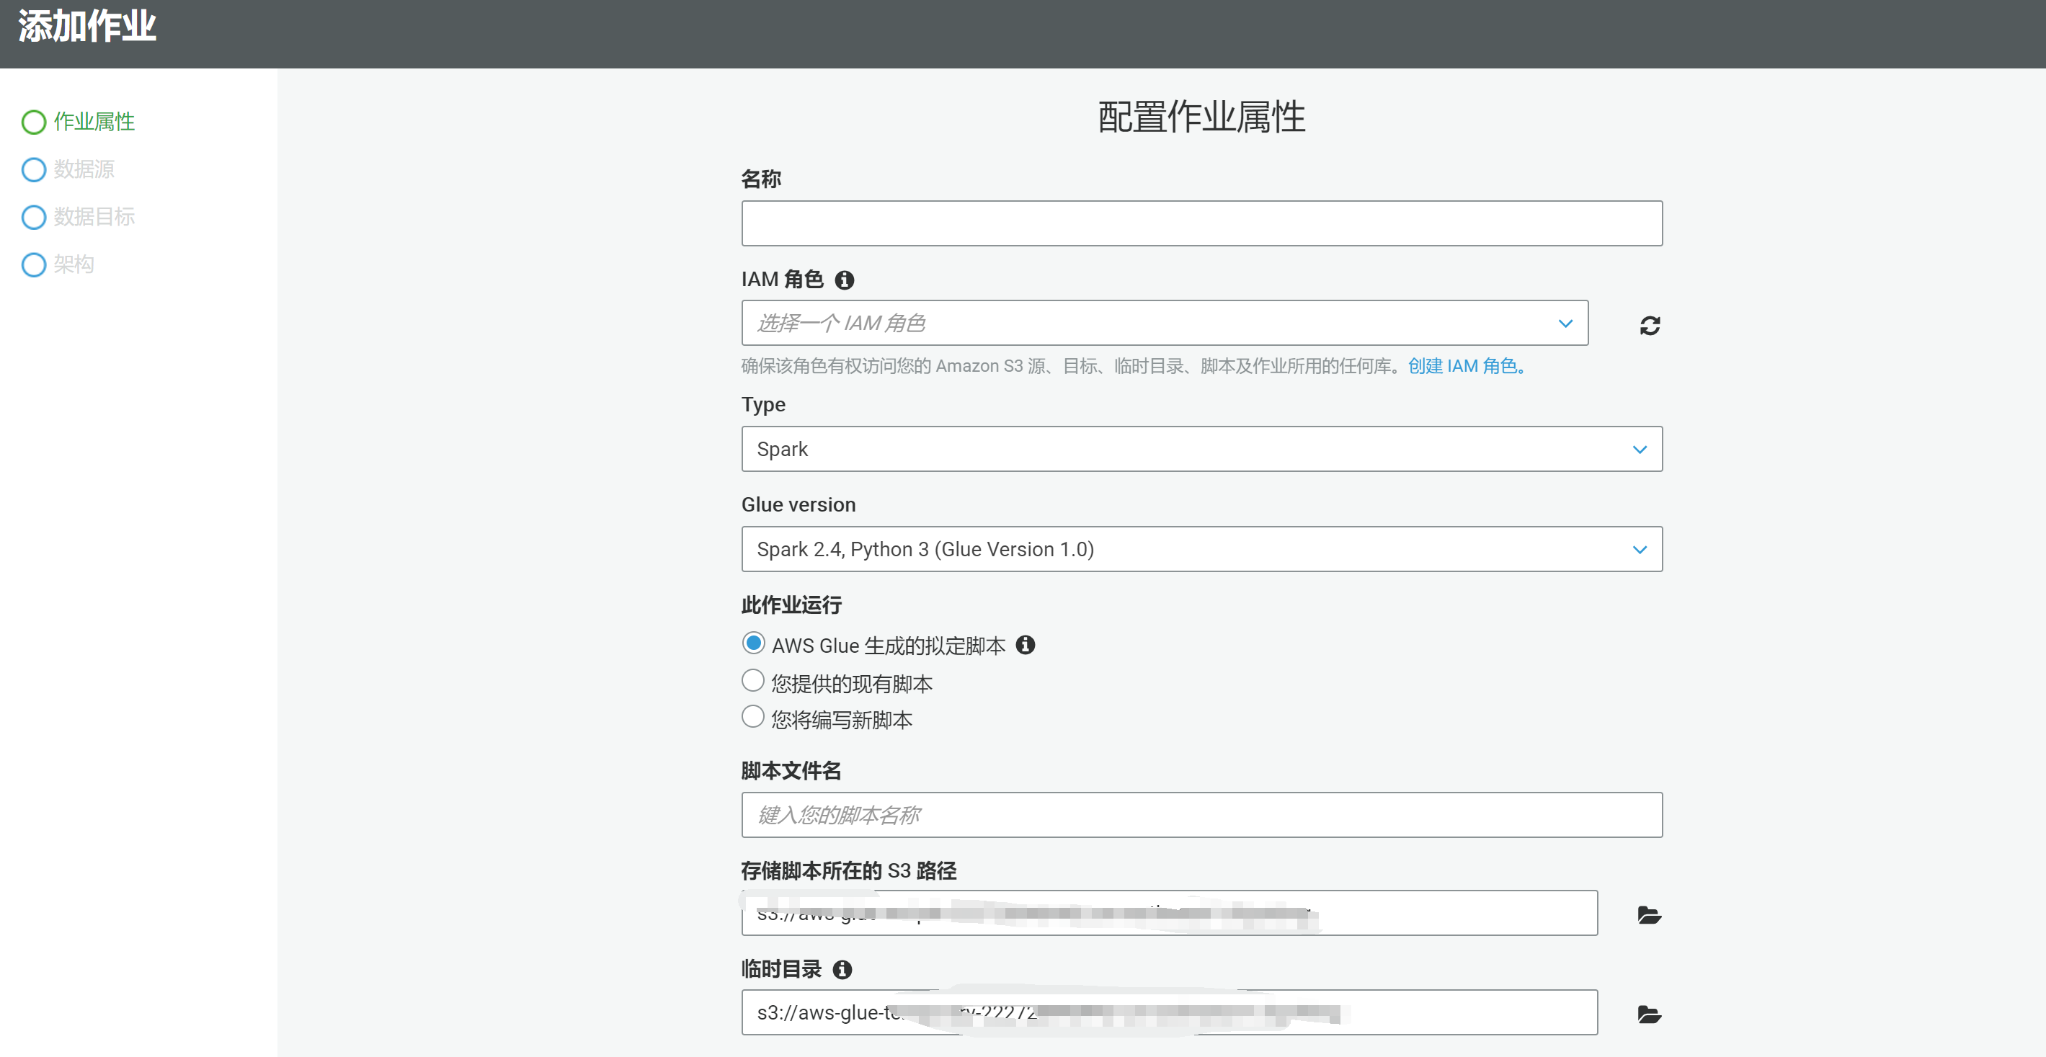
Task: Click the info icon beside IAM 角色
Action: click(x=845, y=280)
